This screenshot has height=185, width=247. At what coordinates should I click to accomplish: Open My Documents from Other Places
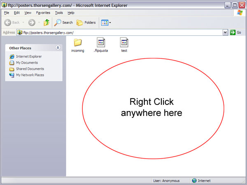[x=27, y=62]
